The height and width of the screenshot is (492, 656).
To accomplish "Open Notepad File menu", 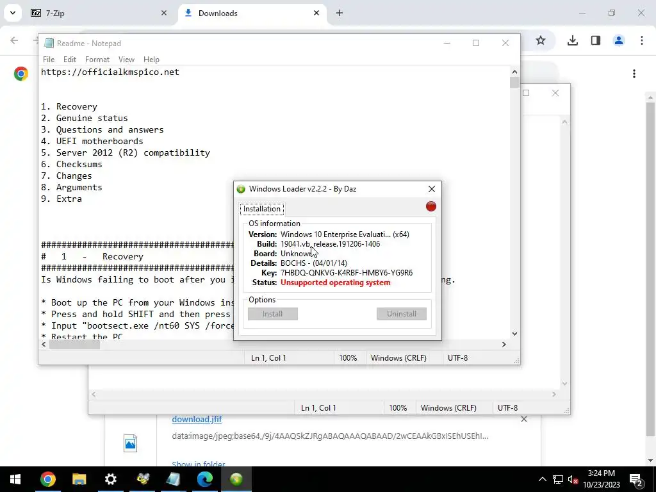I will [x=49, y=60].
